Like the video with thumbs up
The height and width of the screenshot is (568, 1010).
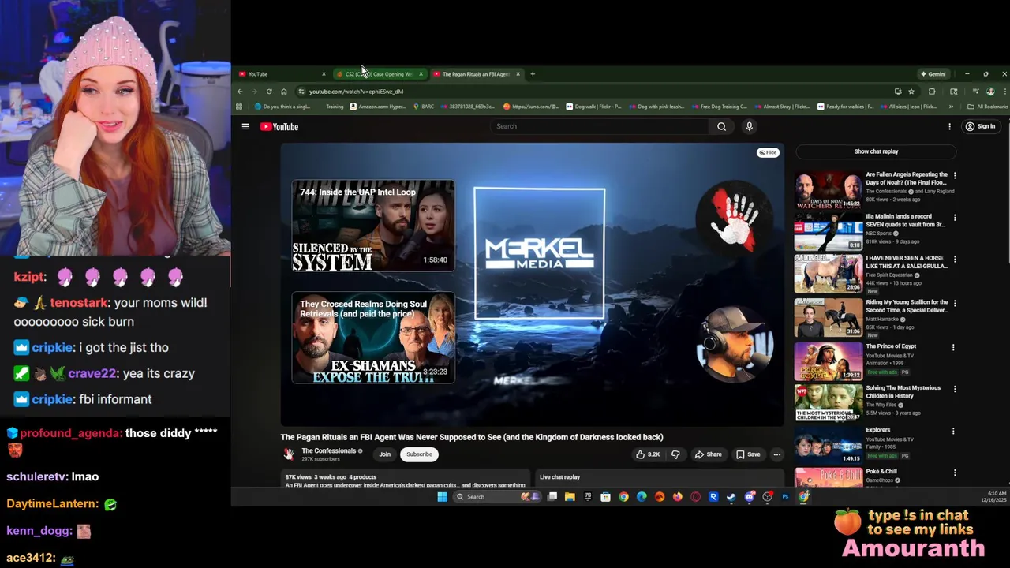coord(648,454)
